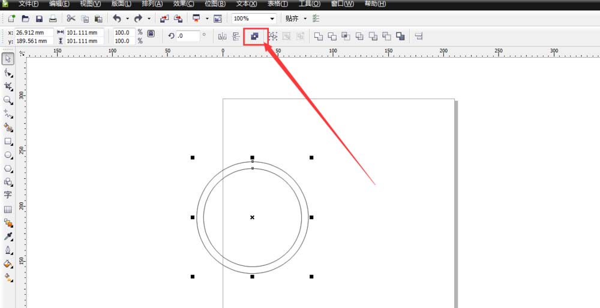The height and width of the screenshot is (308, 600).
Task: Click the Copy icon
Action: (85, 19)
